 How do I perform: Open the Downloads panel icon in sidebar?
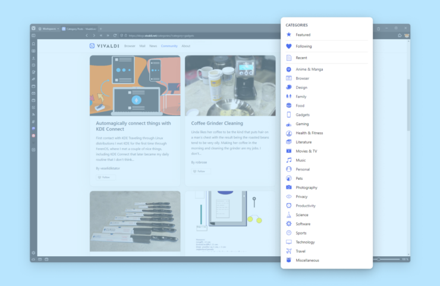33,58
